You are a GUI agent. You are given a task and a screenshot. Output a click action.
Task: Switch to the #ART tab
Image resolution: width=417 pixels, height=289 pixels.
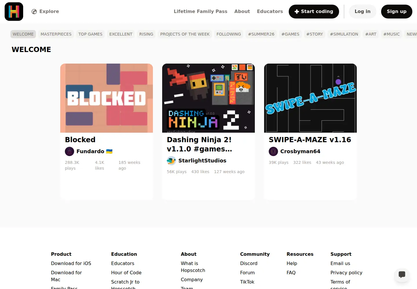tap(371, 34)
